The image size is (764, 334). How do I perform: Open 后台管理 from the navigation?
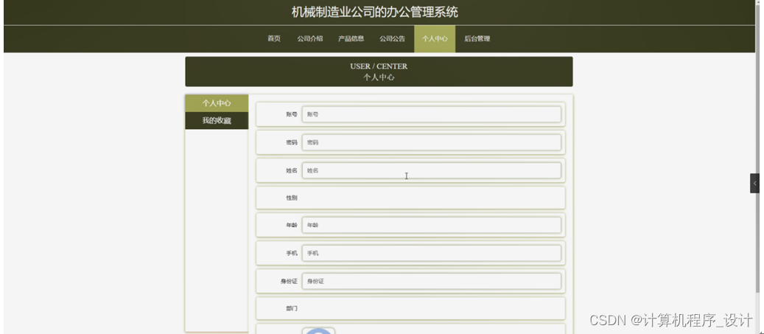pyautogui.click(x=477, y=39)
